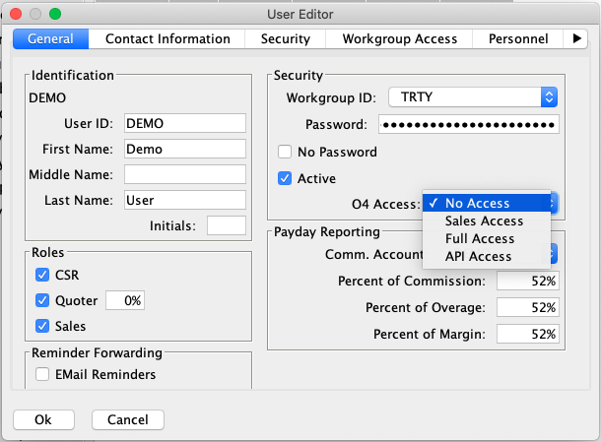
Task: Click the tab overflow arrow icon
Action: click(576, 38)
